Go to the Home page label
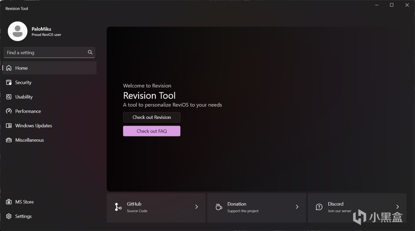 pyautogui.click(x=21, y=68)
